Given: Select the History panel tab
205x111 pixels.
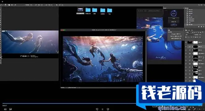Looking at the screenshot, I should 186,8.
